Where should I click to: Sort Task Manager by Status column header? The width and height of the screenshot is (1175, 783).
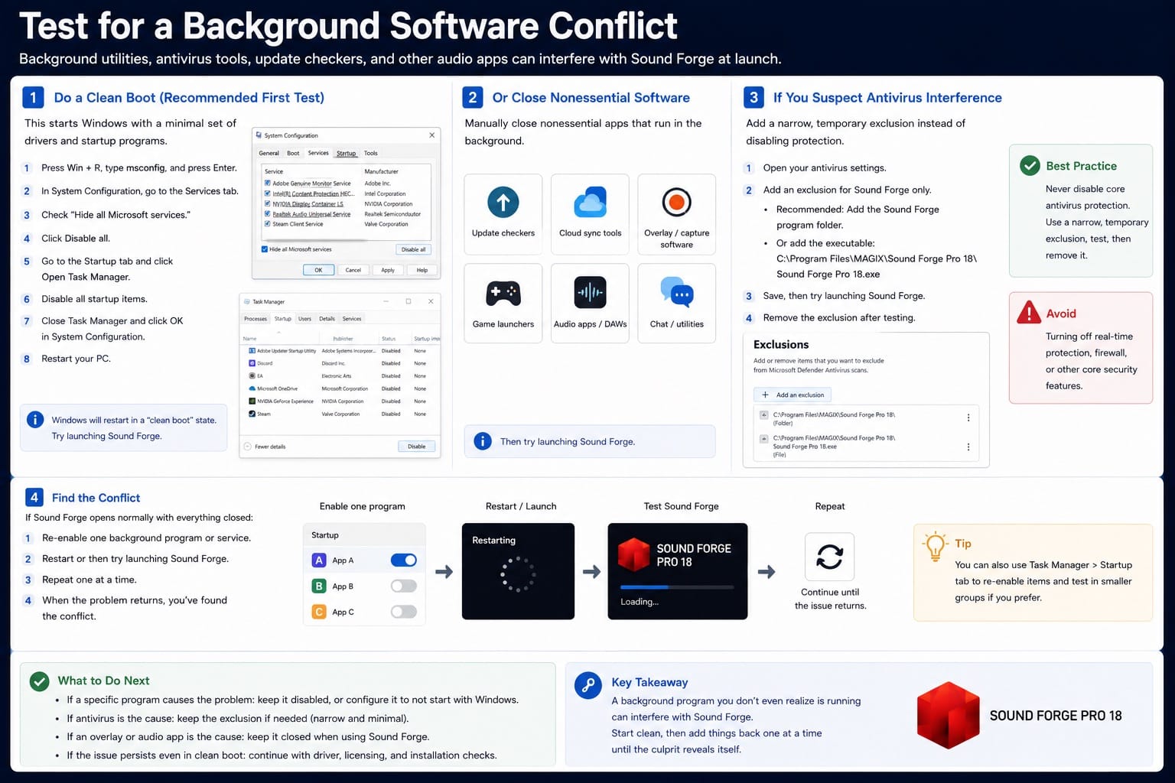point(389,338)
